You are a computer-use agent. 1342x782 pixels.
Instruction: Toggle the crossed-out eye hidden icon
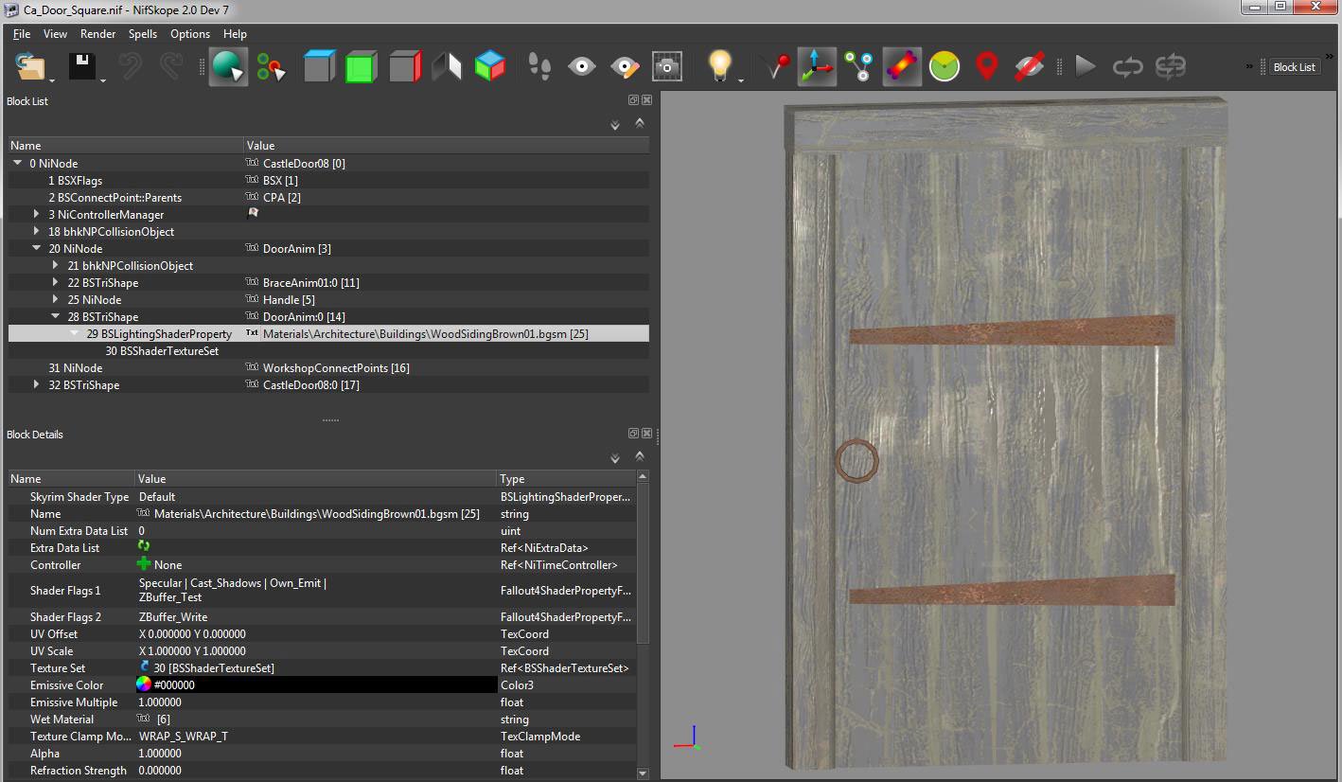pyautogui.click(x=1029, y=67)
